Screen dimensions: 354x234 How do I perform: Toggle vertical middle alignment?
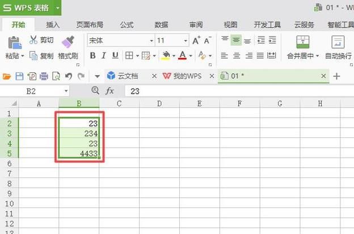point(236,40)
